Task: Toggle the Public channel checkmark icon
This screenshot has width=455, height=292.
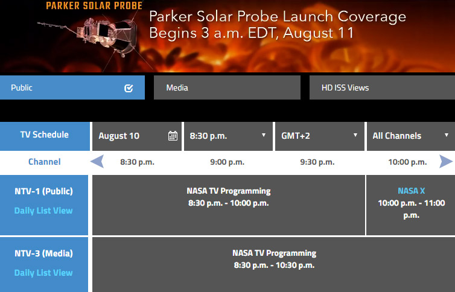Action: click(x=129, y=88)
